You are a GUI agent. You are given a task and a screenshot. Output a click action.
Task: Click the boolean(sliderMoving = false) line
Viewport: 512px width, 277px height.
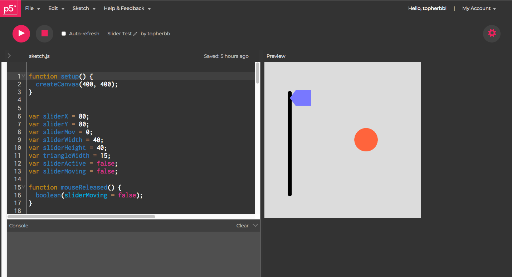tap(89, 195)
